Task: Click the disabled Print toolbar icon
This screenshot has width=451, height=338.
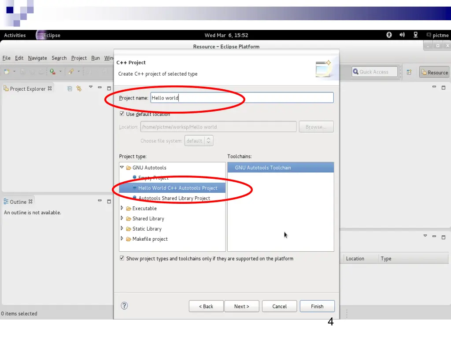Action: 41,72
